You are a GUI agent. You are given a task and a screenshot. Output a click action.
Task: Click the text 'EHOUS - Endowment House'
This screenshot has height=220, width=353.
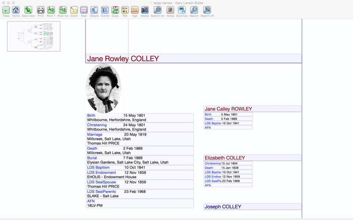[112, 177]
